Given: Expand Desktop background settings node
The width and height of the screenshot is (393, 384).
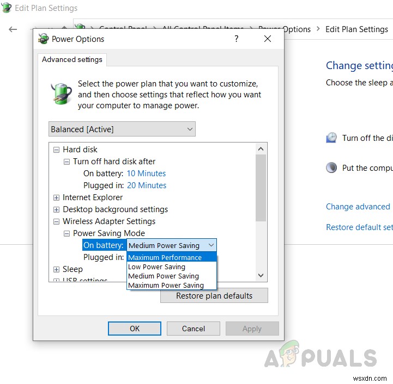Looking at the screenshot, I should 56,209.
